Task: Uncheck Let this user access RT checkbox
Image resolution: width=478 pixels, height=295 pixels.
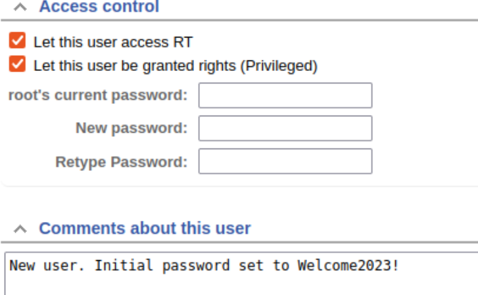Action: [17, 40]
